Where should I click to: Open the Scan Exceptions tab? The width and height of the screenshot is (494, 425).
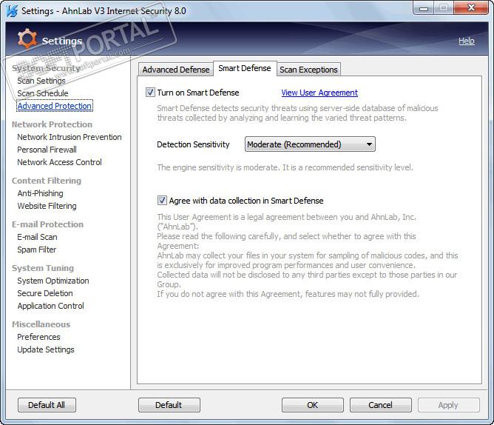pyautogui.click(x=308, y=70)
